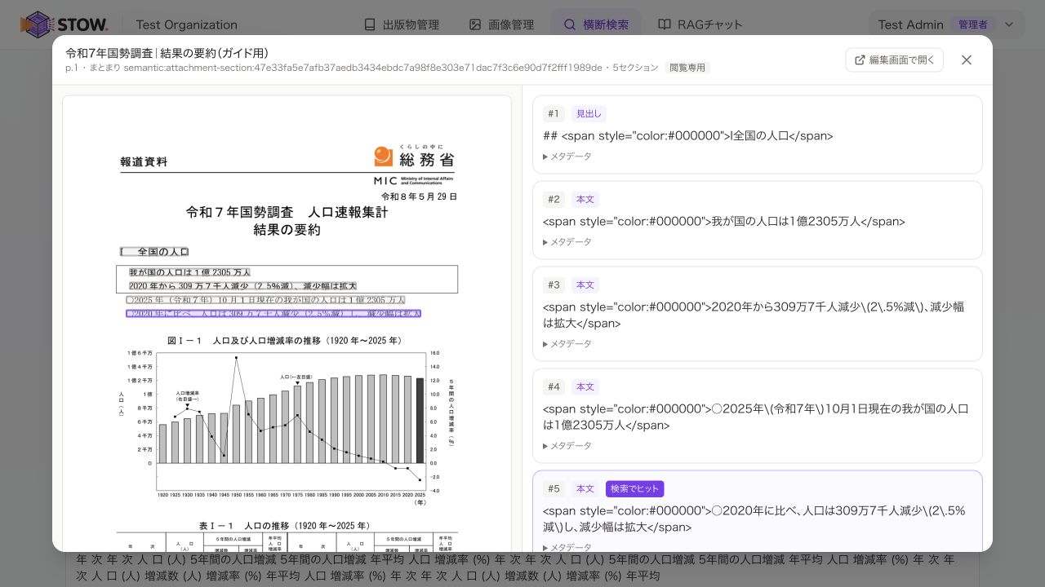Screen dimensions: 1045x587
Task: Click the 横断検索 magnifier icon
Action: [x=570, y=24]
